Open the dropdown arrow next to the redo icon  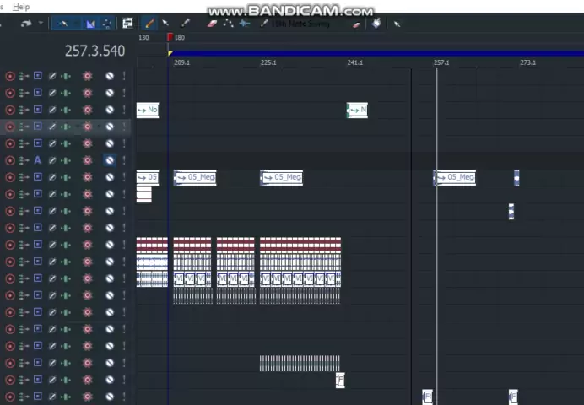tap(41, 24)
